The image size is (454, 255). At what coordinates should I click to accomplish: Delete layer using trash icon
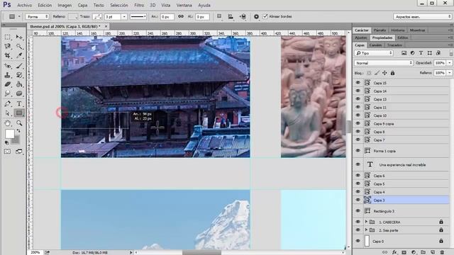[x=442, y=252]
